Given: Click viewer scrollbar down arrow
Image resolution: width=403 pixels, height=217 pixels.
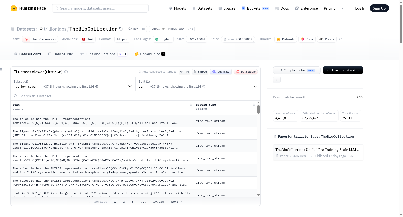Looking at the screenshot, I should pyautogui.click(x=258, y=195).
